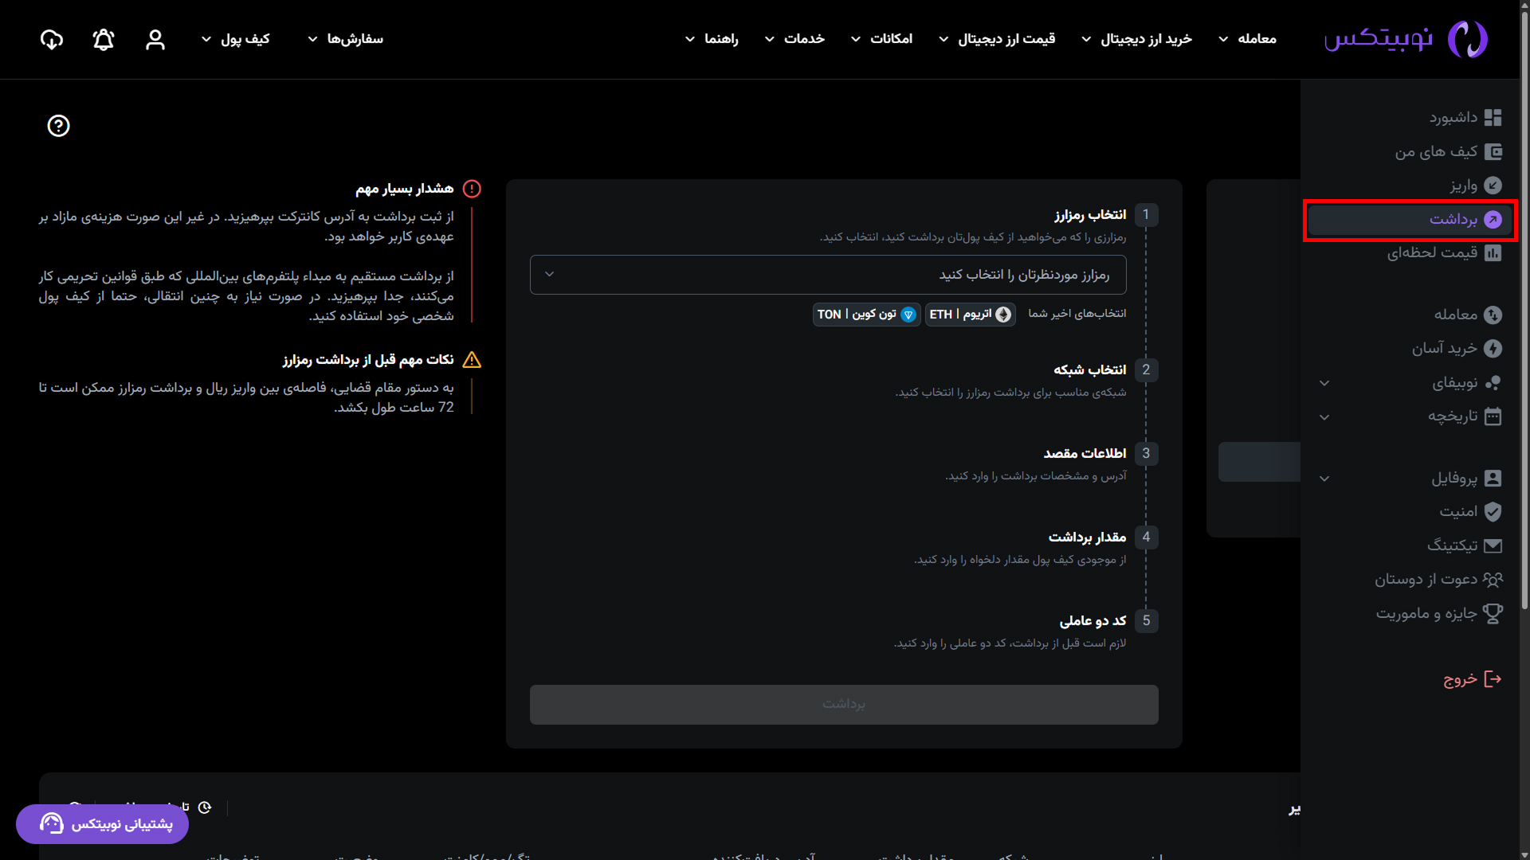Click the جایزه و ماموریت trophy icon
Screen dimensions: 1530x860
[1493, 613]
